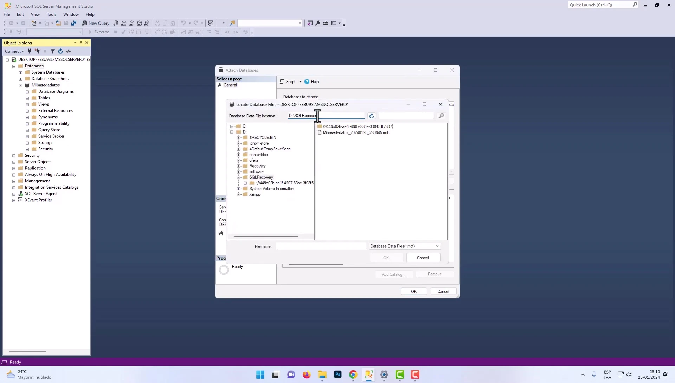Expand the Tables node under Mibasededatos
The width and height of the screenshot is (675, 383).
tap(27, 98)
